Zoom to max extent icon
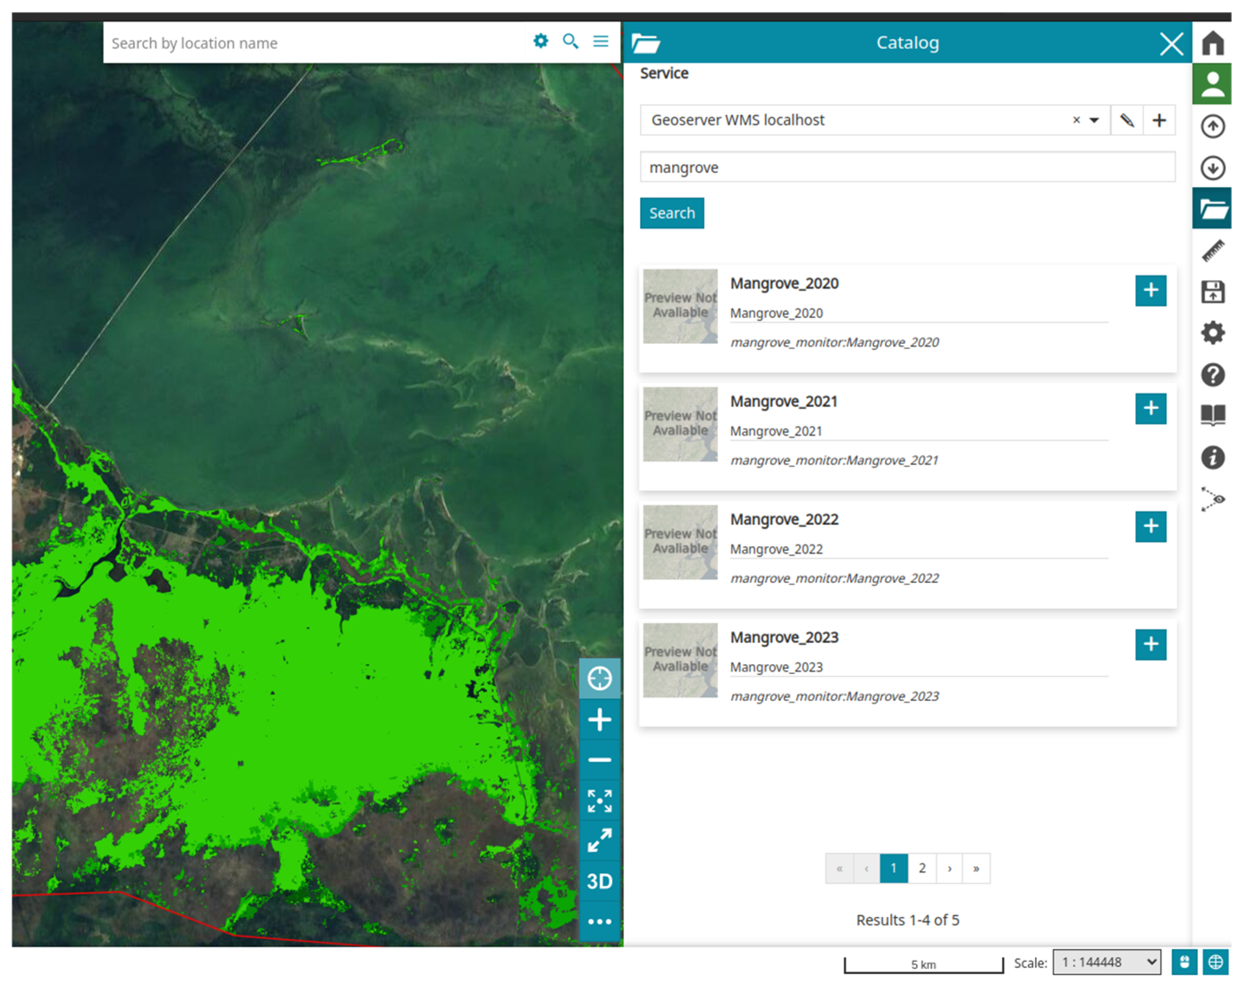Viewport: 1239px width, 988px height. tap(599, 800)
